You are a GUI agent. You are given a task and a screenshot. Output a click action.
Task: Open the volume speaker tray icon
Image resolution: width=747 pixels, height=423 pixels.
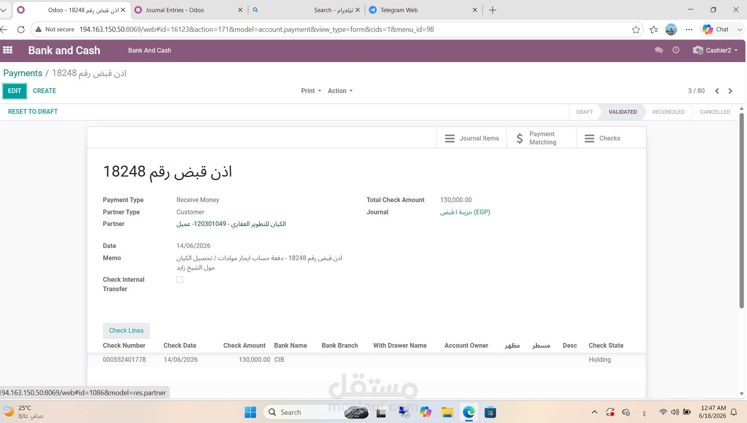675,412
